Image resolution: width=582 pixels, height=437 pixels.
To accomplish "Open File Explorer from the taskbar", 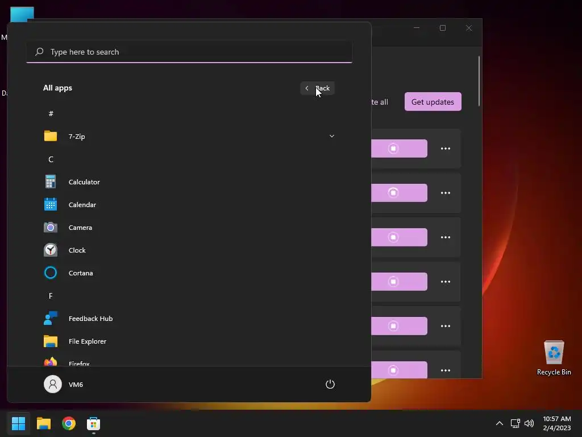I will [43, 423].
